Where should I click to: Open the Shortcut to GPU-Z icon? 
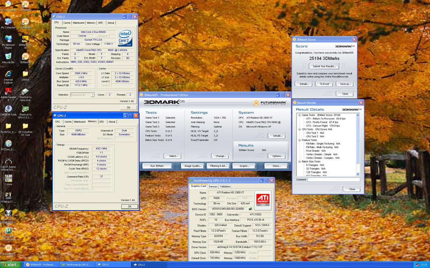25,112
